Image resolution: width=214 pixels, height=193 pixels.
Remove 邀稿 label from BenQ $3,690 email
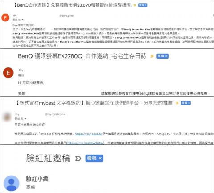click(146, 5)
